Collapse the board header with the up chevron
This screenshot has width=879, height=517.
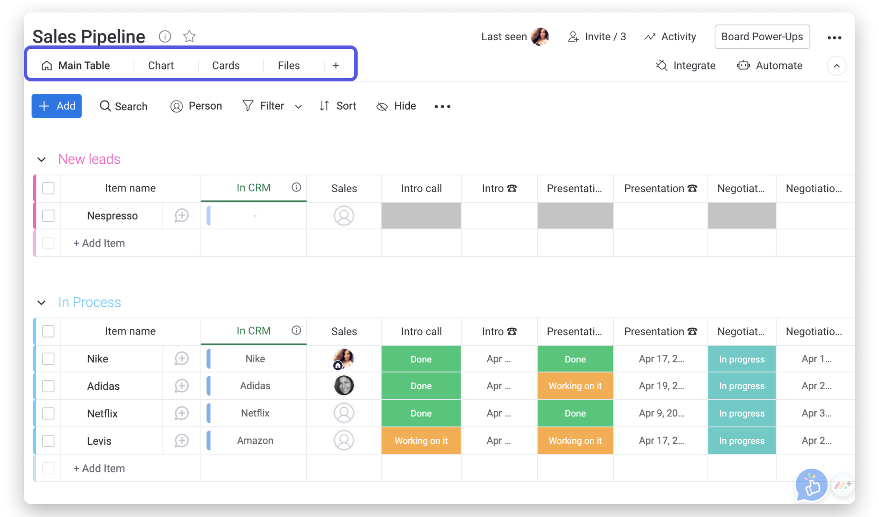point(836,66)
